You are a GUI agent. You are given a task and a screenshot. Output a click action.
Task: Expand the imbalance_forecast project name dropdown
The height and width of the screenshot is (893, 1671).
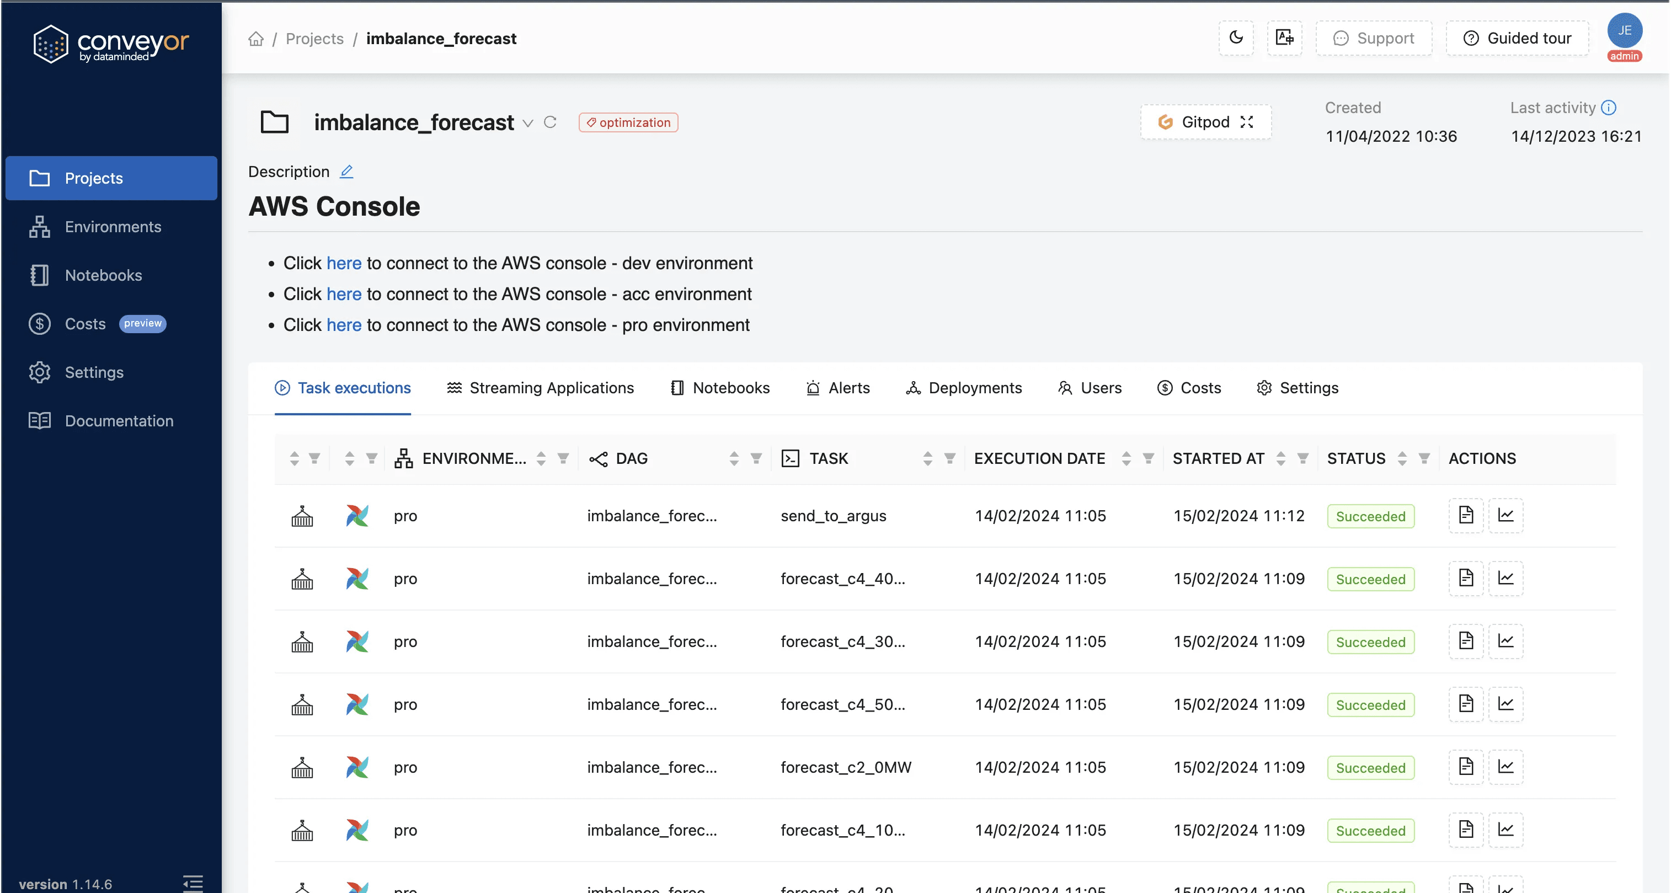tap(528, 123)
